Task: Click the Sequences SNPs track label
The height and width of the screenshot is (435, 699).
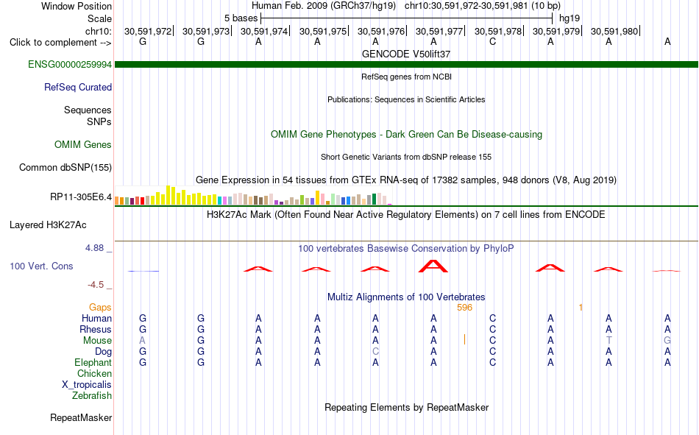Action: coord(88,116)
